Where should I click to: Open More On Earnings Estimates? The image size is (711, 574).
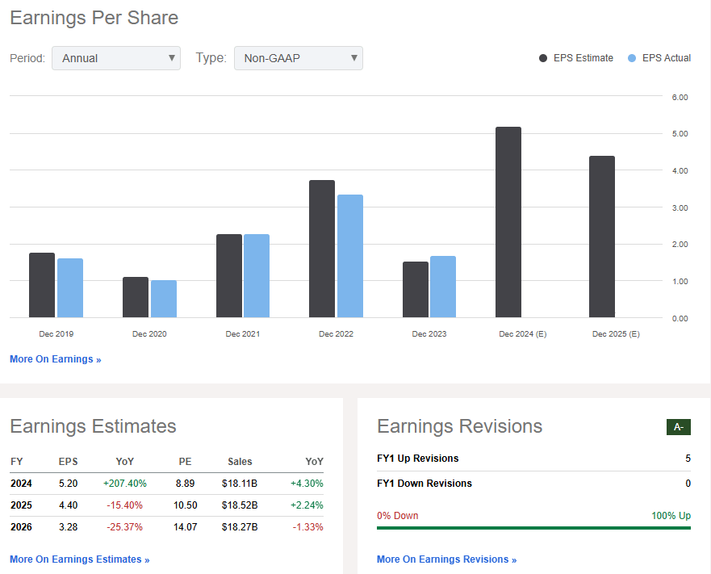[x=79, y=559]
